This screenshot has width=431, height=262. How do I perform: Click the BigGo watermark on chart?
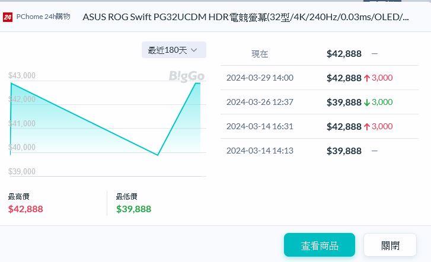coord(187,76)
